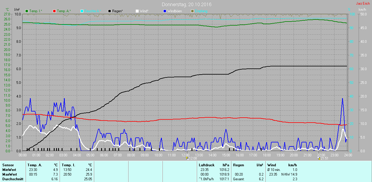The image size is (372, 182).
Task: Click the km/h axis unit label at top right
Action: tap(362, 10)
